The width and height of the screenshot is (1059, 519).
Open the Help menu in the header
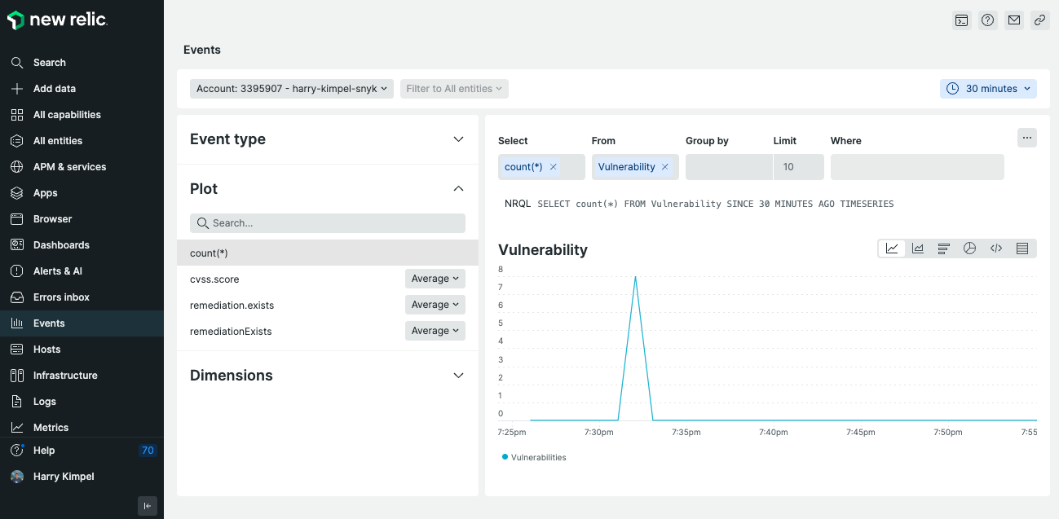click(x=987, y=20)
